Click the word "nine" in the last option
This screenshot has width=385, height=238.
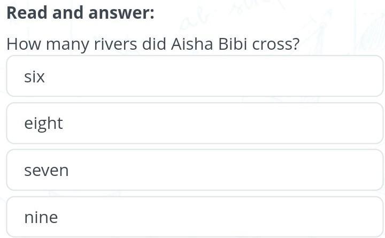coord(41,218)
